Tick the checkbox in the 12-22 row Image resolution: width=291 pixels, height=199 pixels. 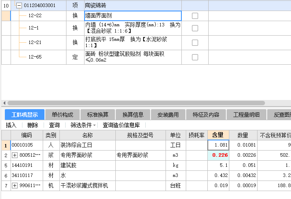pyautogui.click(x=195, y=16)
